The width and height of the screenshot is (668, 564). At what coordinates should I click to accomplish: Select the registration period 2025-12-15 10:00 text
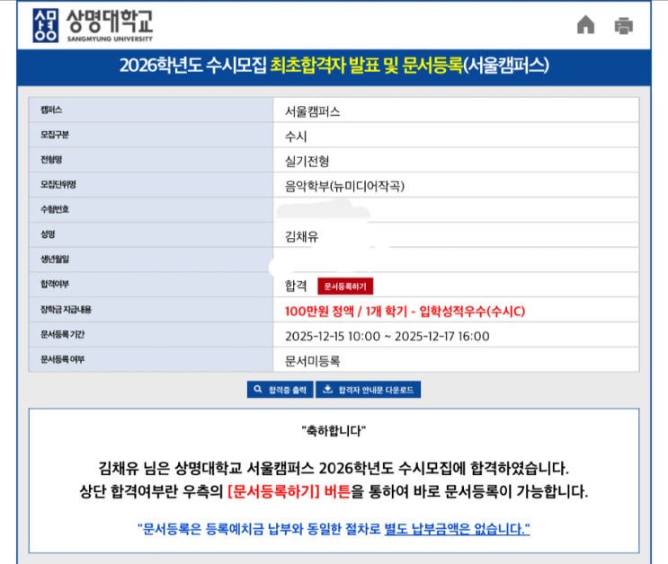(333, 336)
